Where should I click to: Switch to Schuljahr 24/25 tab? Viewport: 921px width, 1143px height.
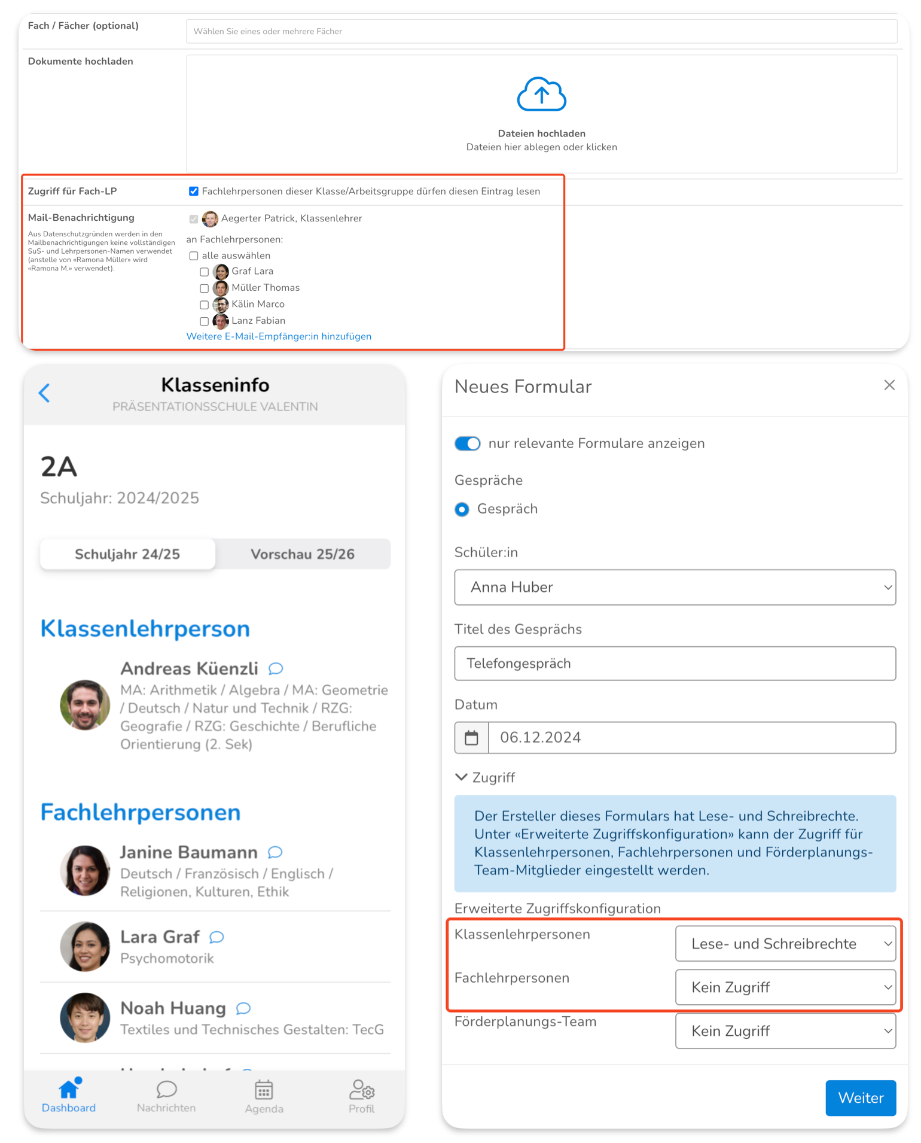click(127, 554)
